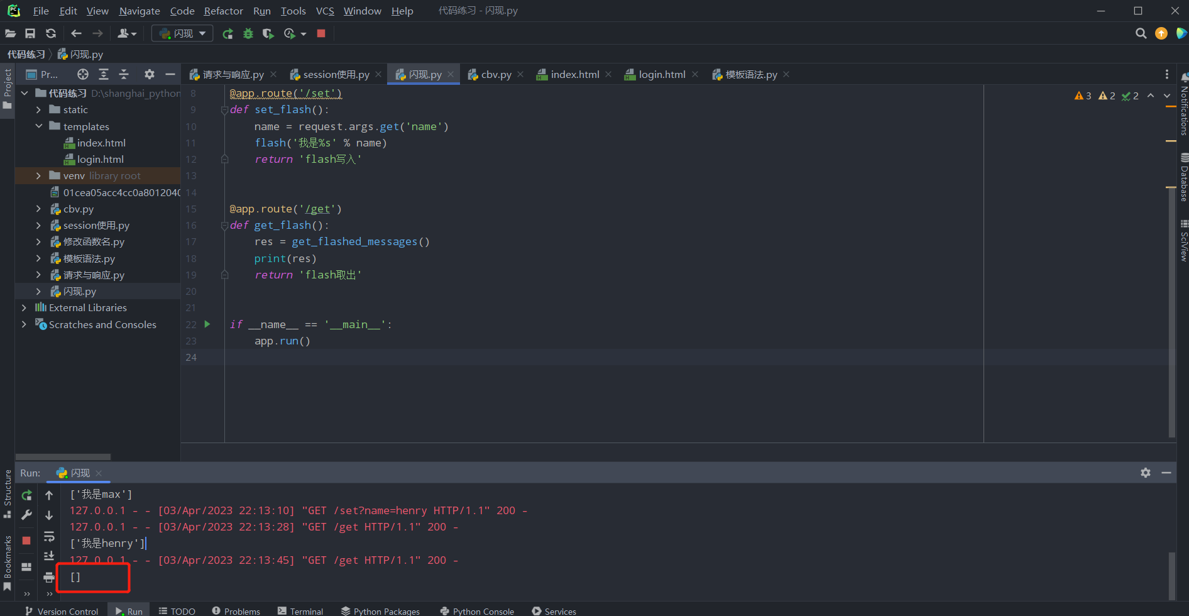Toggle the Database tool window
The height and width of the screenshot is (616, 1189).
point(1184,177)
